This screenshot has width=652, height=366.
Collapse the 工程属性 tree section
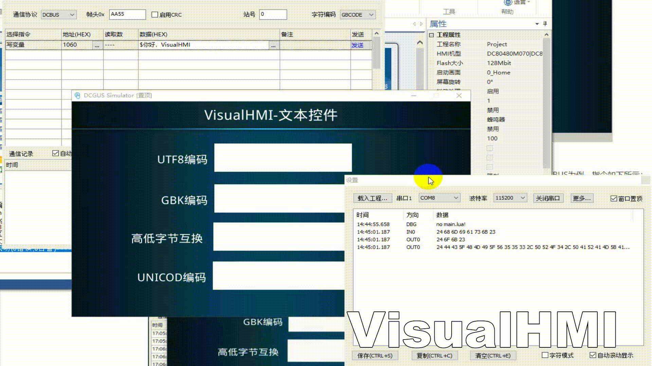[431, 35]
